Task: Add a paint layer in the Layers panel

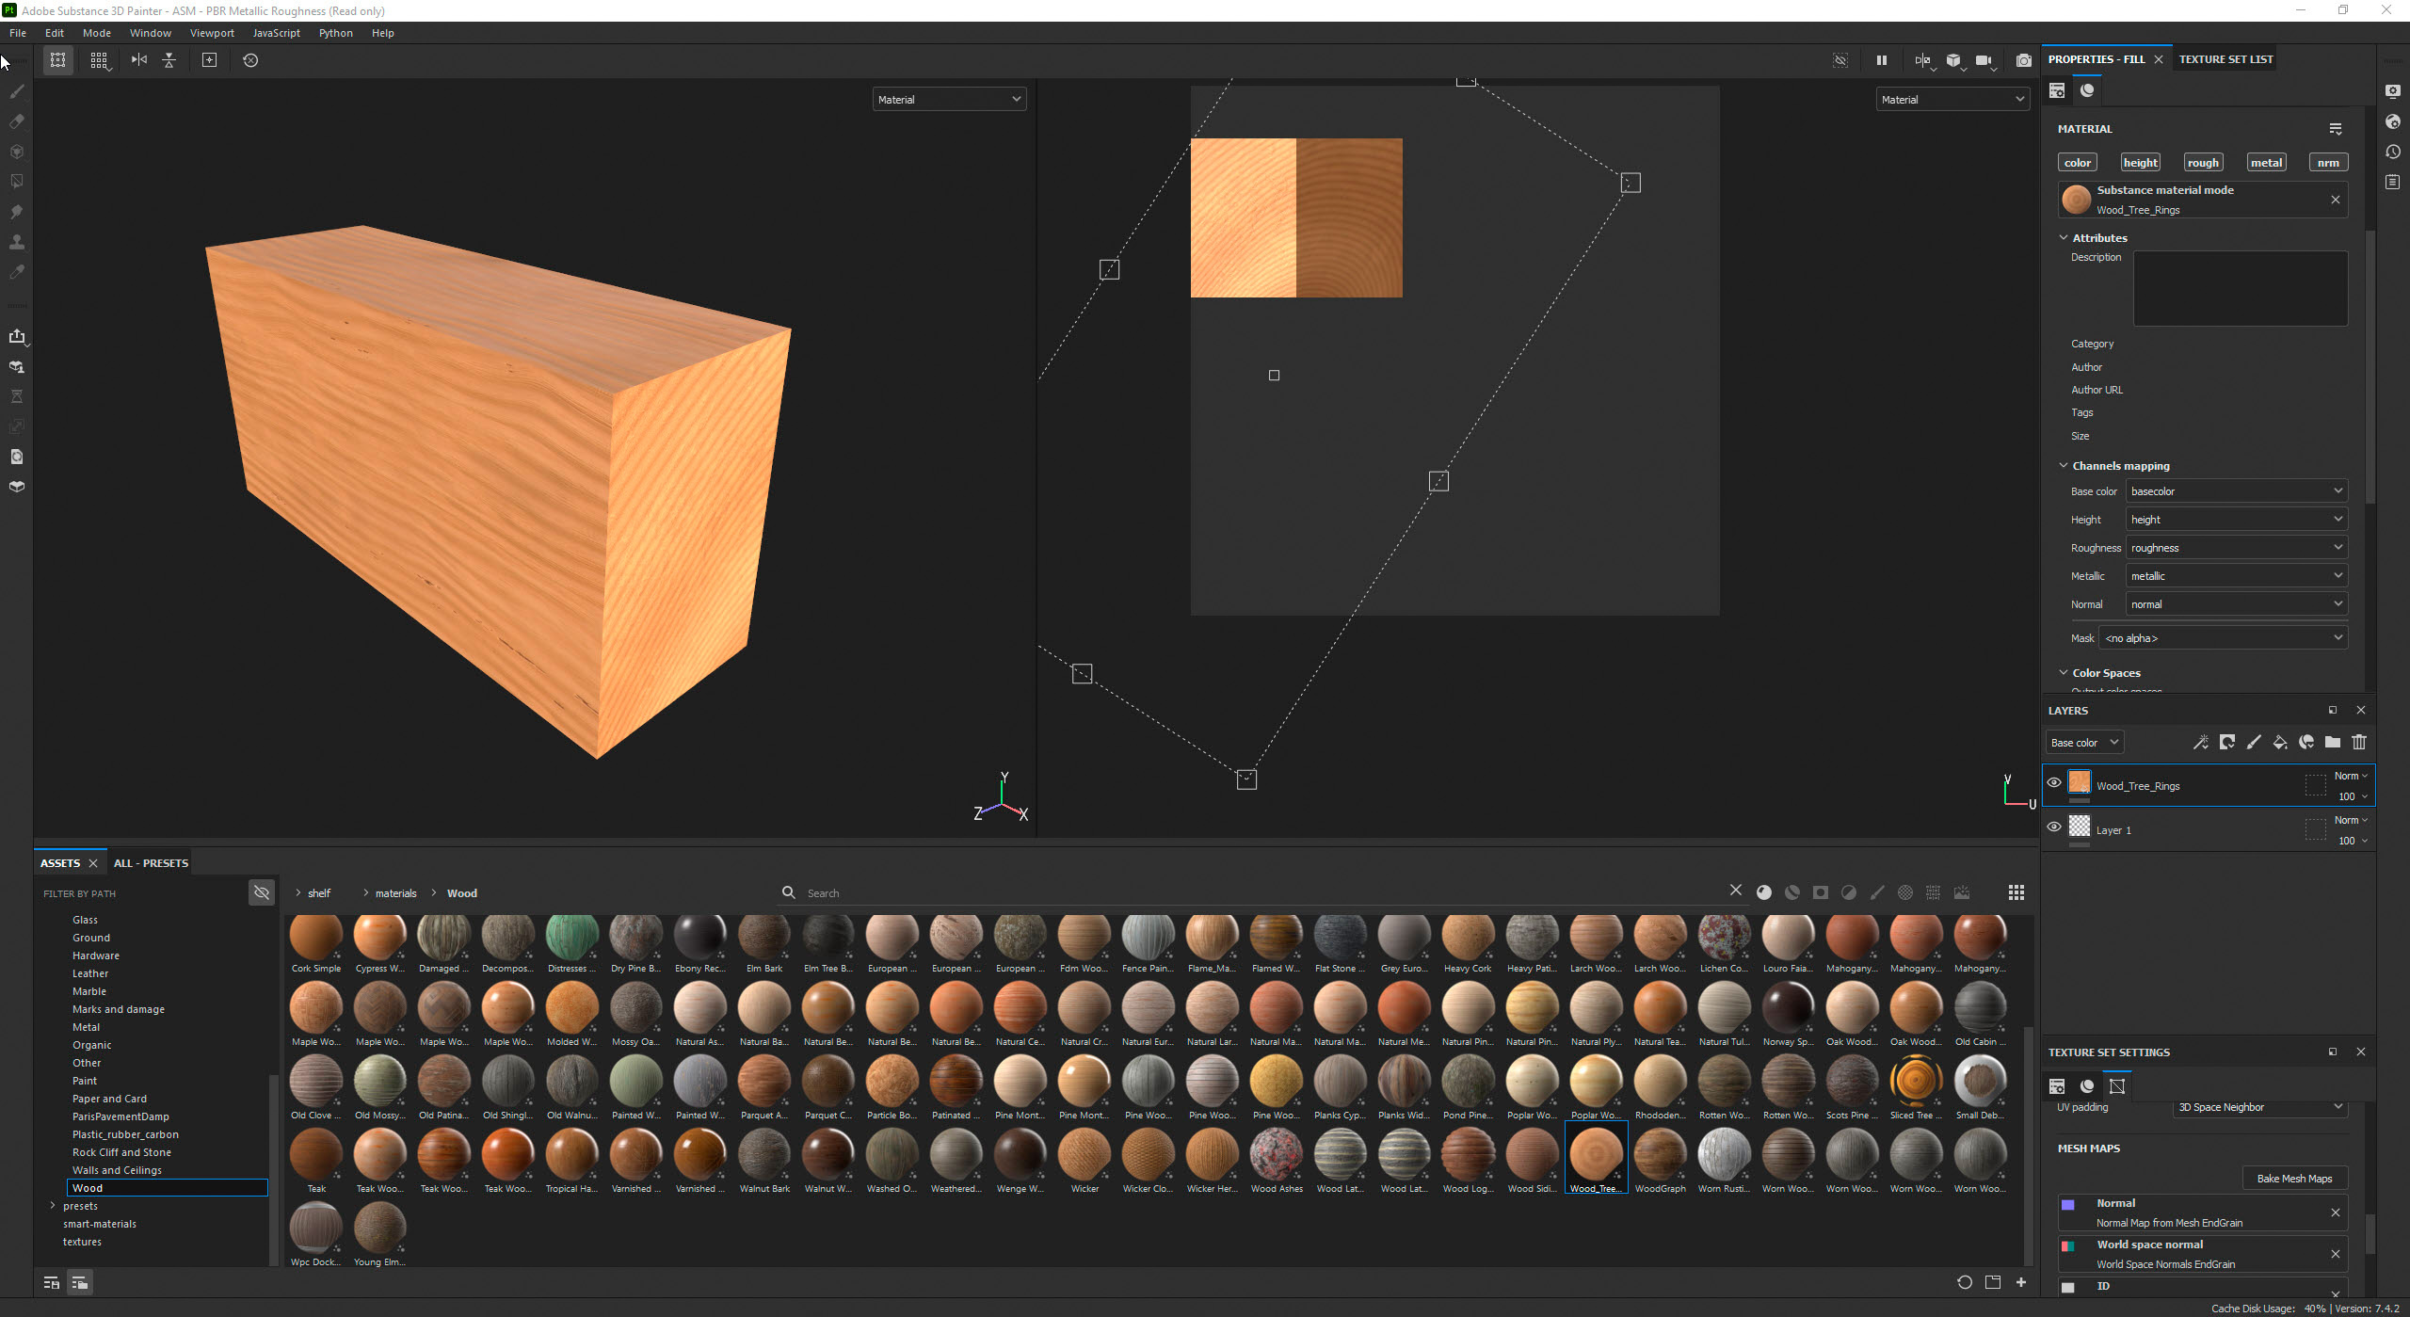Action: 2254,743
